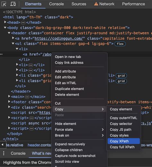Click the ellipsis badge in the head element
This screenshot has width=152, height=167.
pos(23,22)
